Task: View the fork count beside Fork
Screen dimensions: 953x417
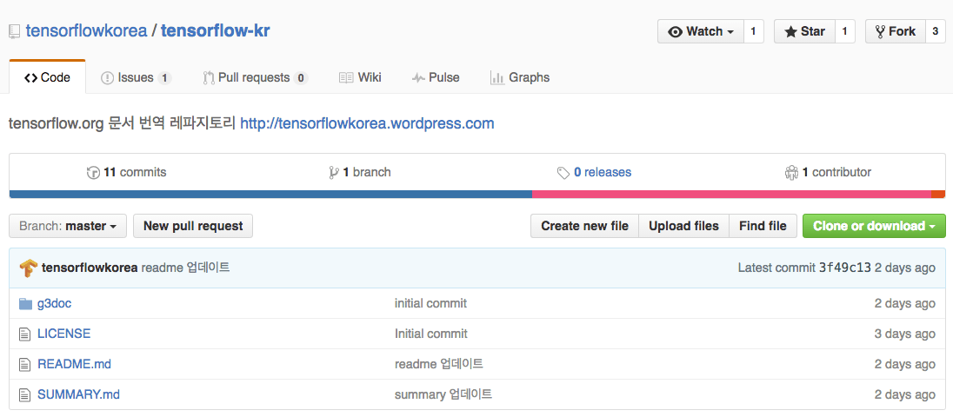Action: pyautogui.click(x=936, y=31)
